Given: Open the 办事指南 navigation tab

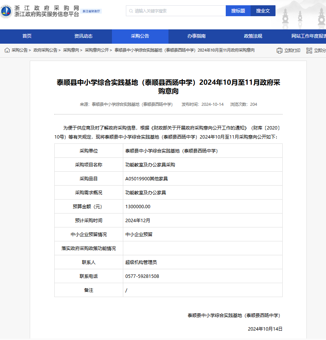Looking at the screenshot, I should pyautogui.click(x=197, y=36).
